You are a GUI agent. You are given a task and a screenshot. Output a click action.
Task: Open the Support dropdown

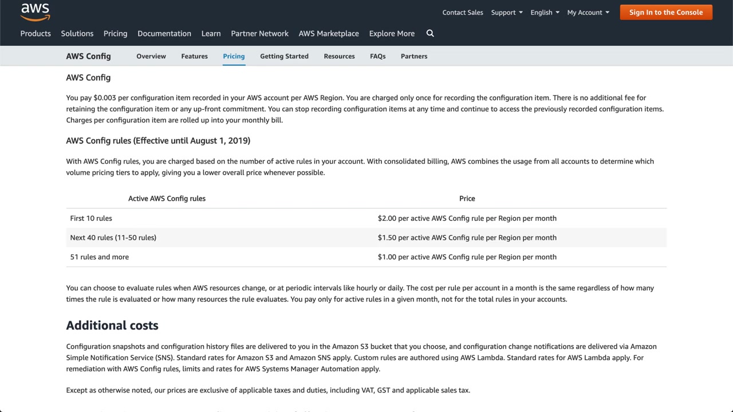507,13
